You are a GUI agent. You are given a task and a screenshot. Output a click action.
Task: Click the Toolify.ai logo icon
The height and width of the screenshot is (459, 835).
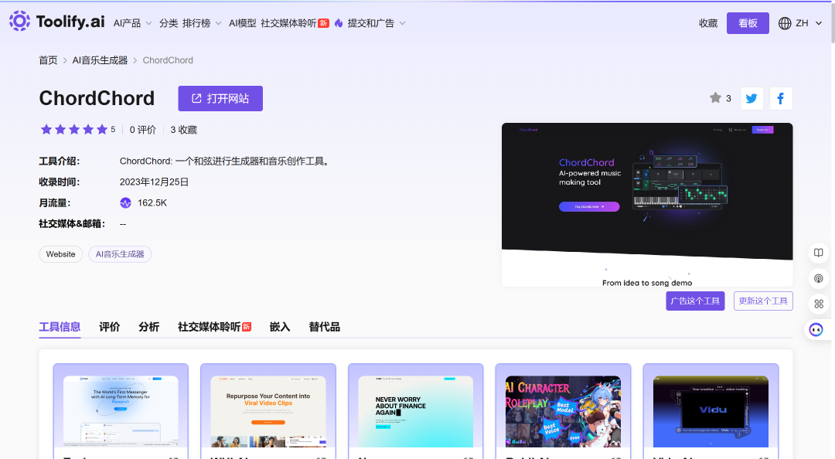tap(19, 22)
